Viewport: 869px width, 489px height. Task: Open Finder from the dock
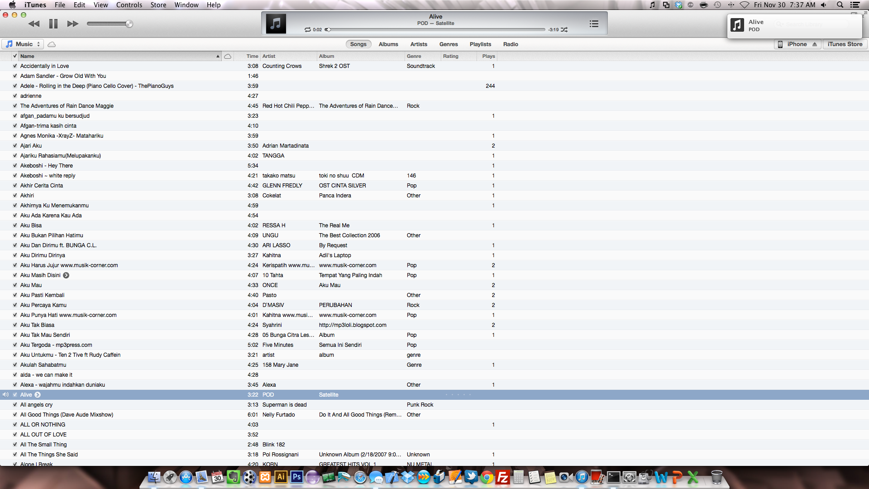[x=154, y=477]
